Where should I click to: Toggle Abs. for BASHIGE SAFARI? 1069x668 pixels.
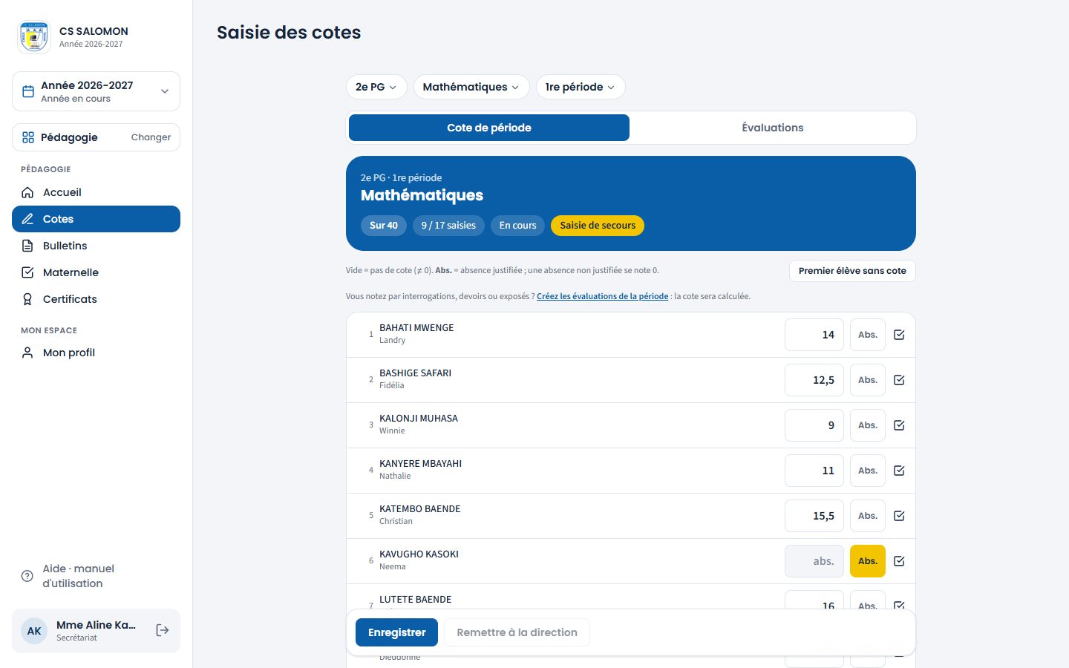(x=868, y=380)
